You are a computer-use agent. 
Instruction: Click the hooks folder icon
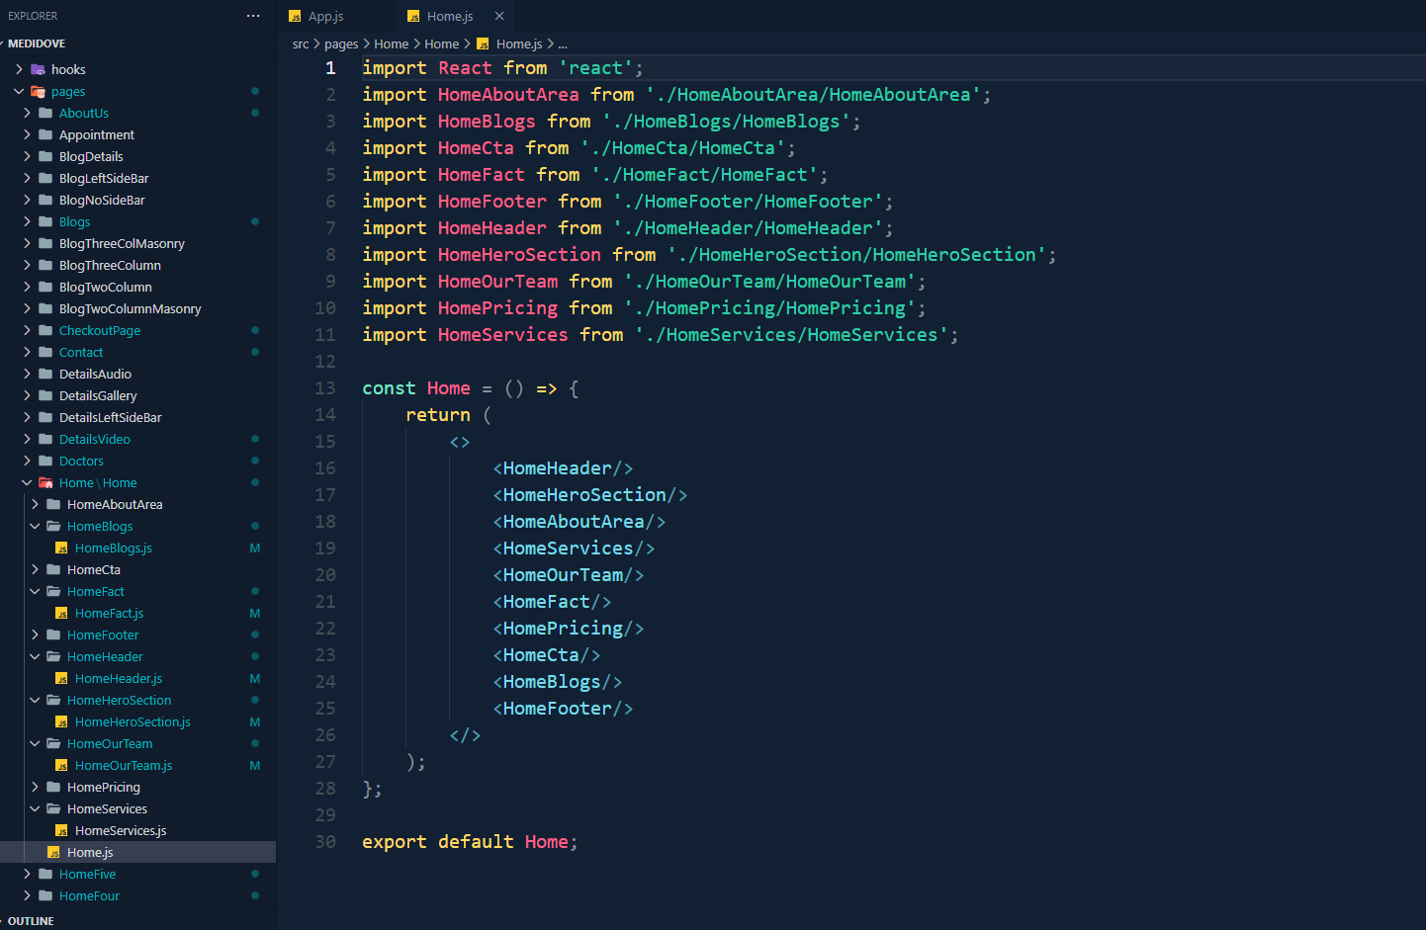pos(38,69)
